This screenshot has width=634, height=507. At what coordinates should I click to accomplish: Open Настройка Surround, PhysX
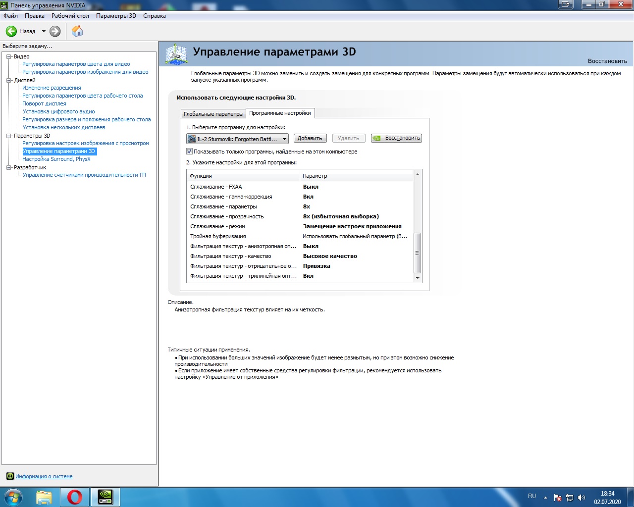[x=56, y=159]
